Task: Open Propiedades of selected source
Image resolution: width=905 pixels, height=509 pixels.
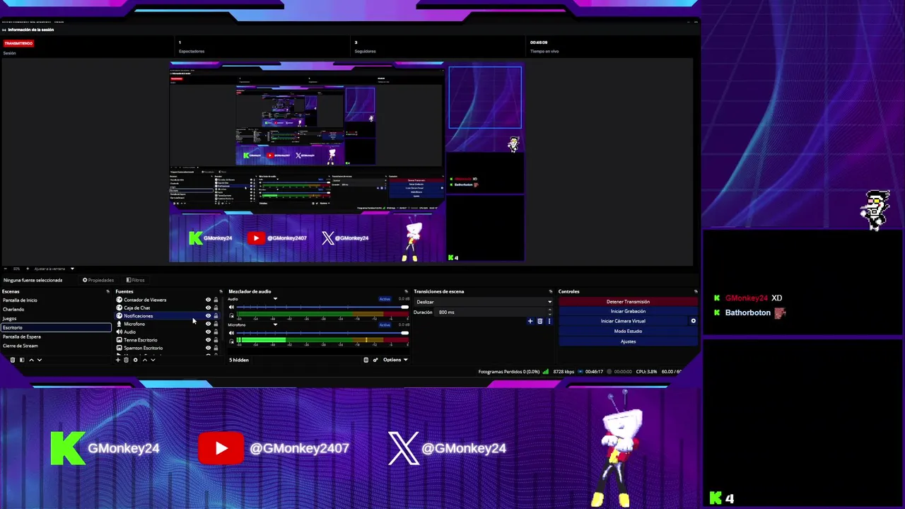Action: click(98, 280)
